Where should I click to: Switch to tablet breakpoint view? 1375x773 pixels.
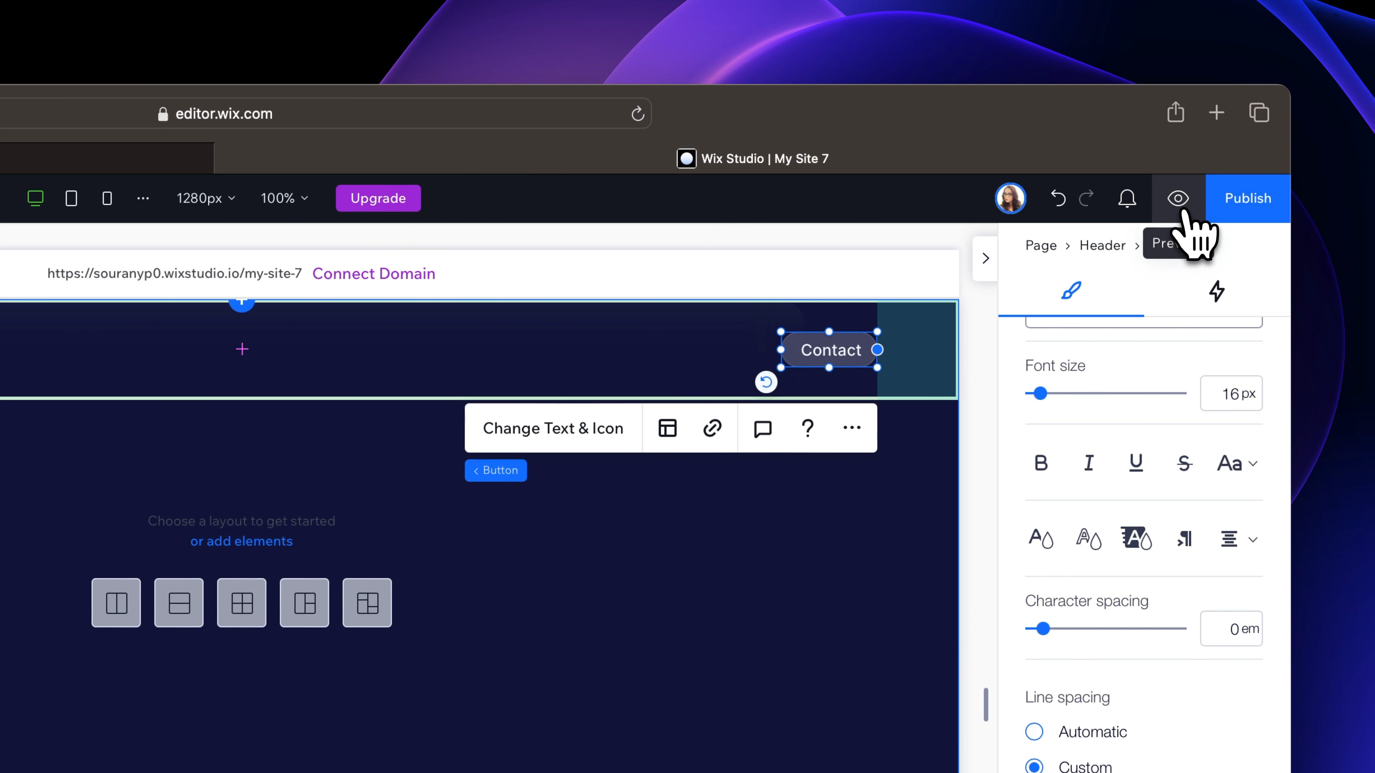point(71,199)
